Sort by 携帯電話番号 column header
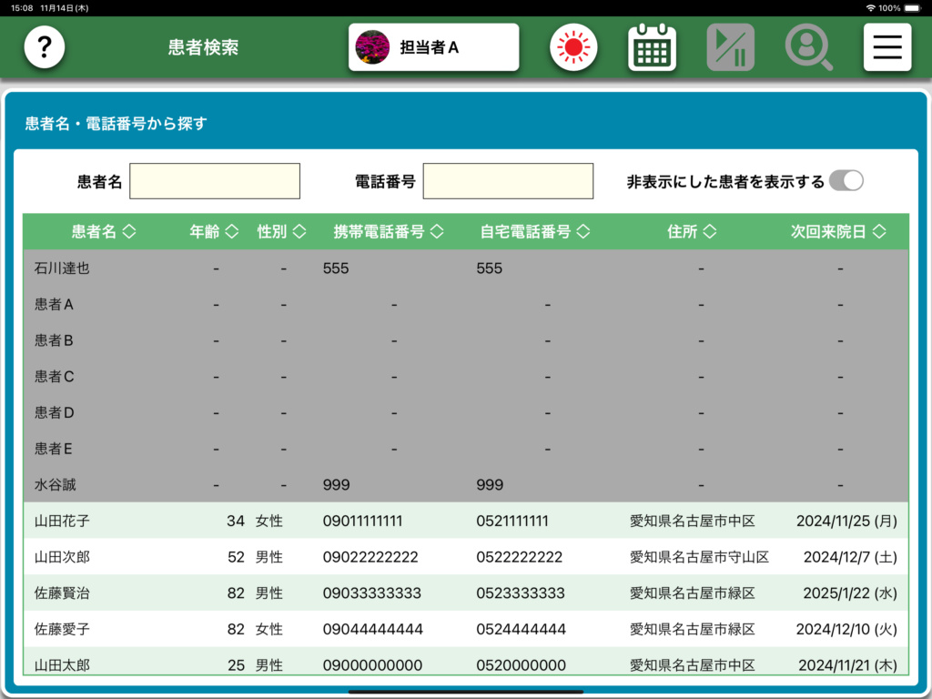This screenshot has width=932, height=699. [x=389, y=232]
